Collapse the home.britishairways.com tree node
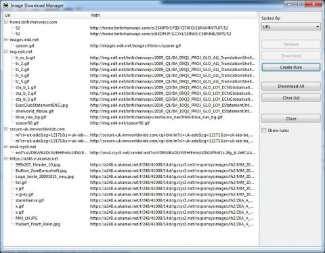Screen dimensions: 325x253 (x=6, y=22)
